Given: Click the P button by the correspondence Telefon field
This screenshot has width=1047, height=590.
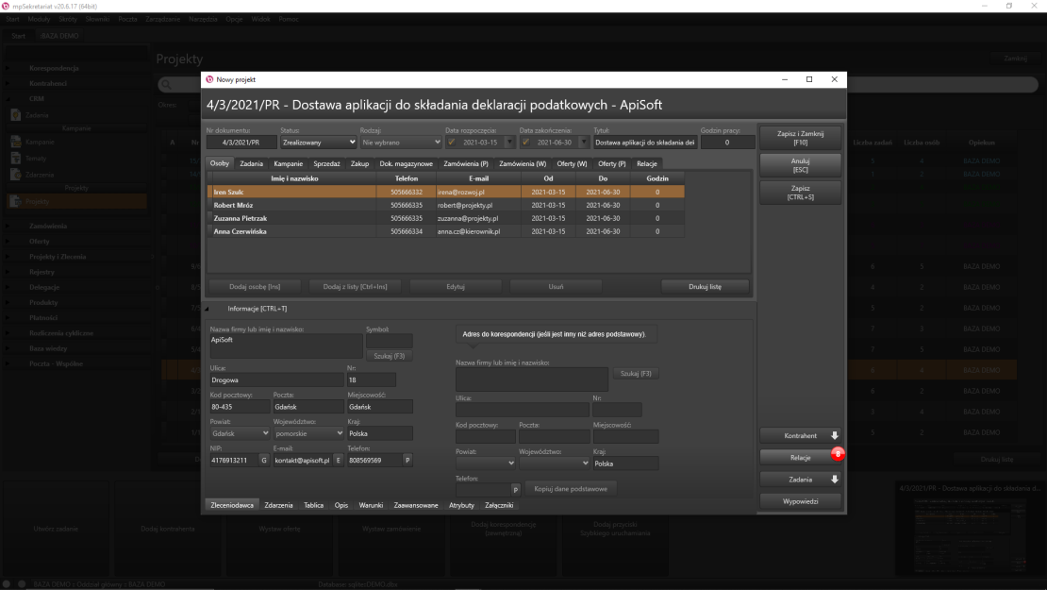Looking at the screenshot, I should click(516, 489).
